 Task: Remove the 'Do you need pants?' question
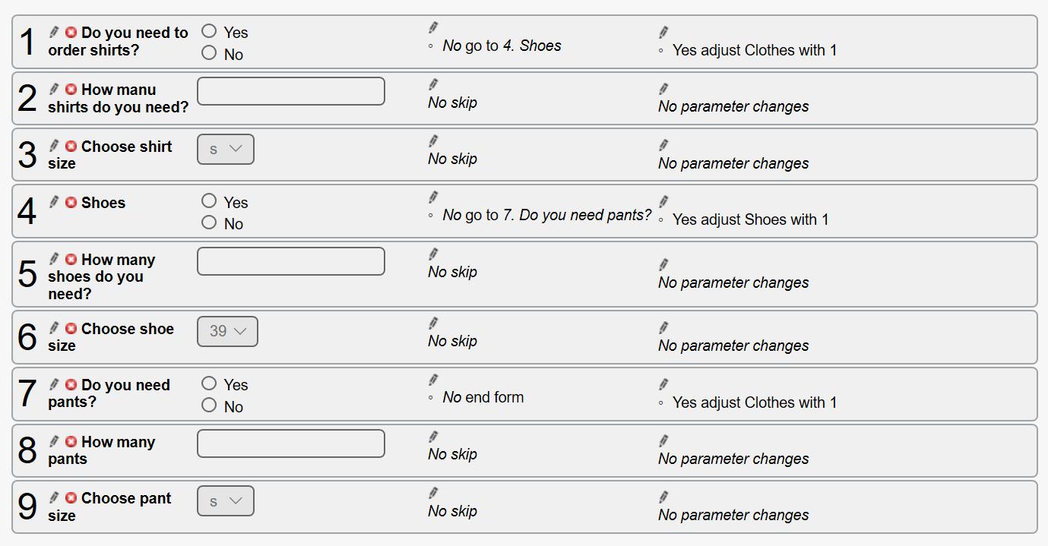point(71,384)
